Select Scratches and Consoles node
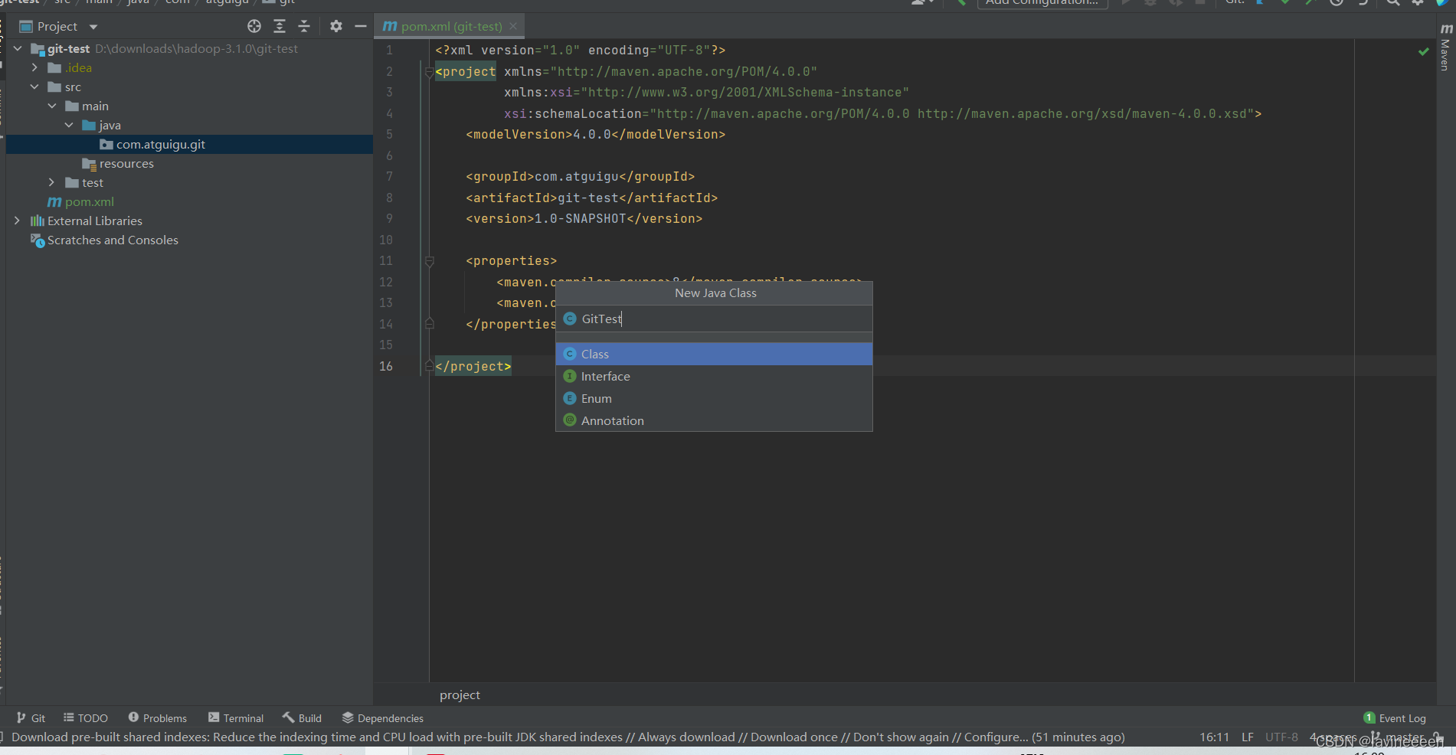 click(x=104, y=240)
